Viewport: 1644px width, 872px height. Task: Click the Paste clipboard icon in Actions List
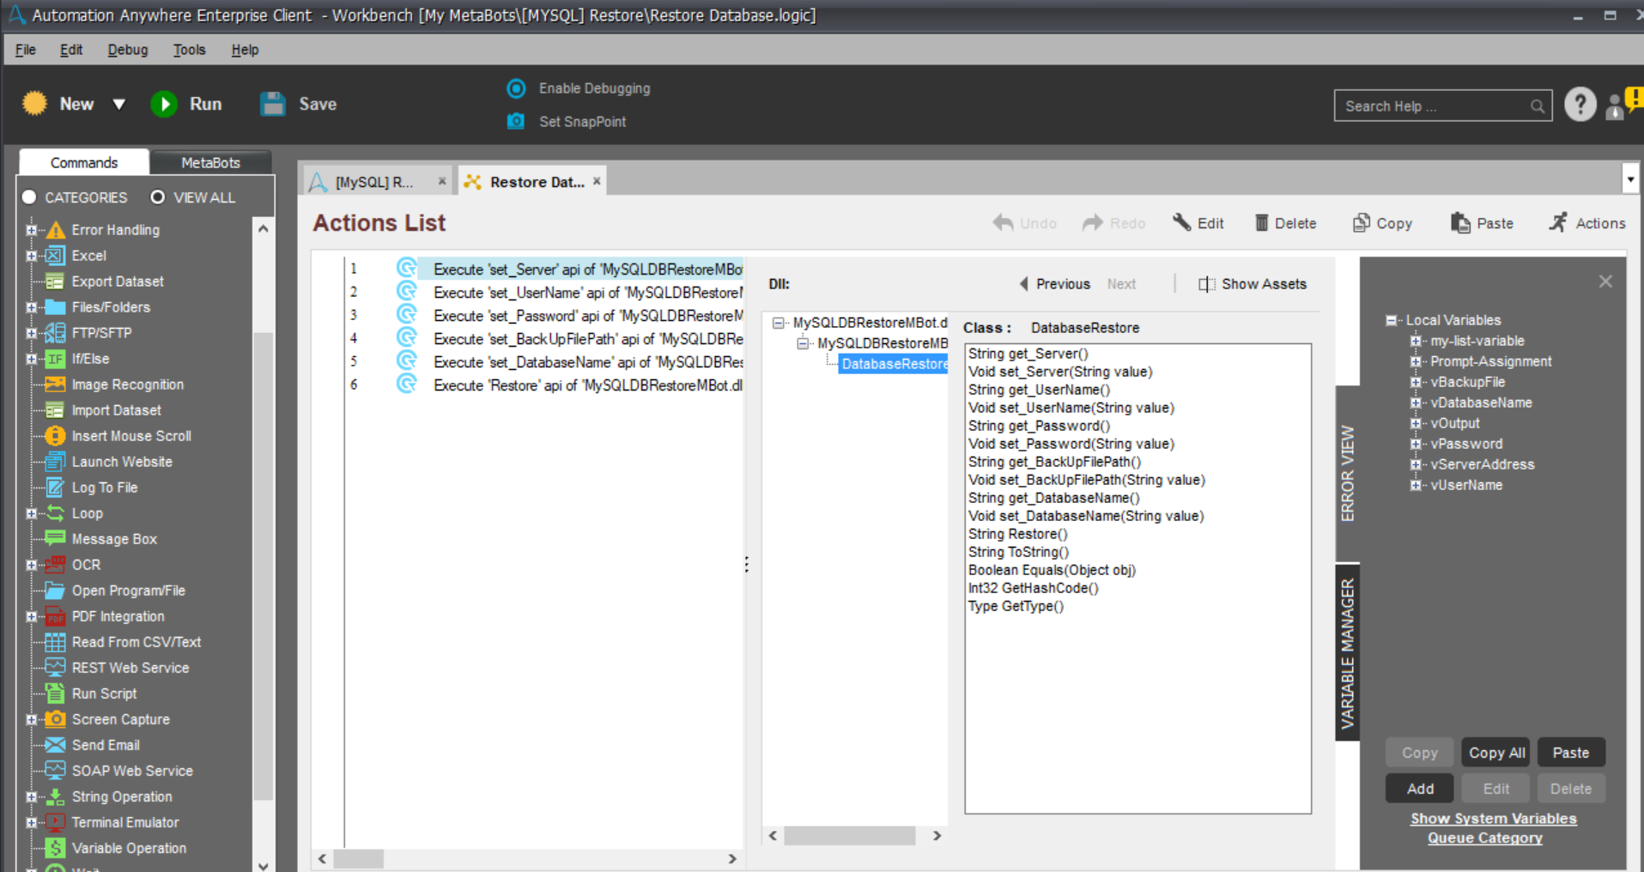(x=1460, y=223)
